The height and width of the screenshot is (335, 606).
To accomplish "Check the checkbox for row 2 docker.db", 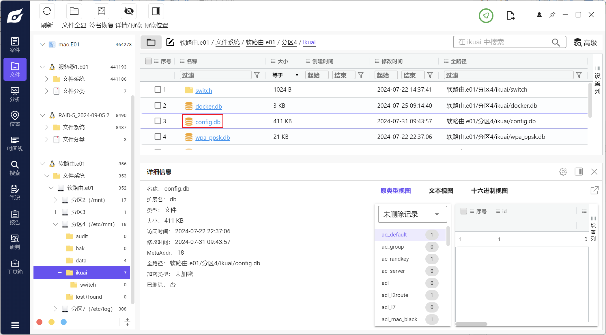I will pyautogui.click(x=158, y=105).
